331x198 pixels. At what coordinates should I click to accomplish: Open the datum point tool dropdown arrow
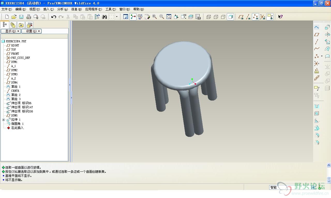pos(322,56)
